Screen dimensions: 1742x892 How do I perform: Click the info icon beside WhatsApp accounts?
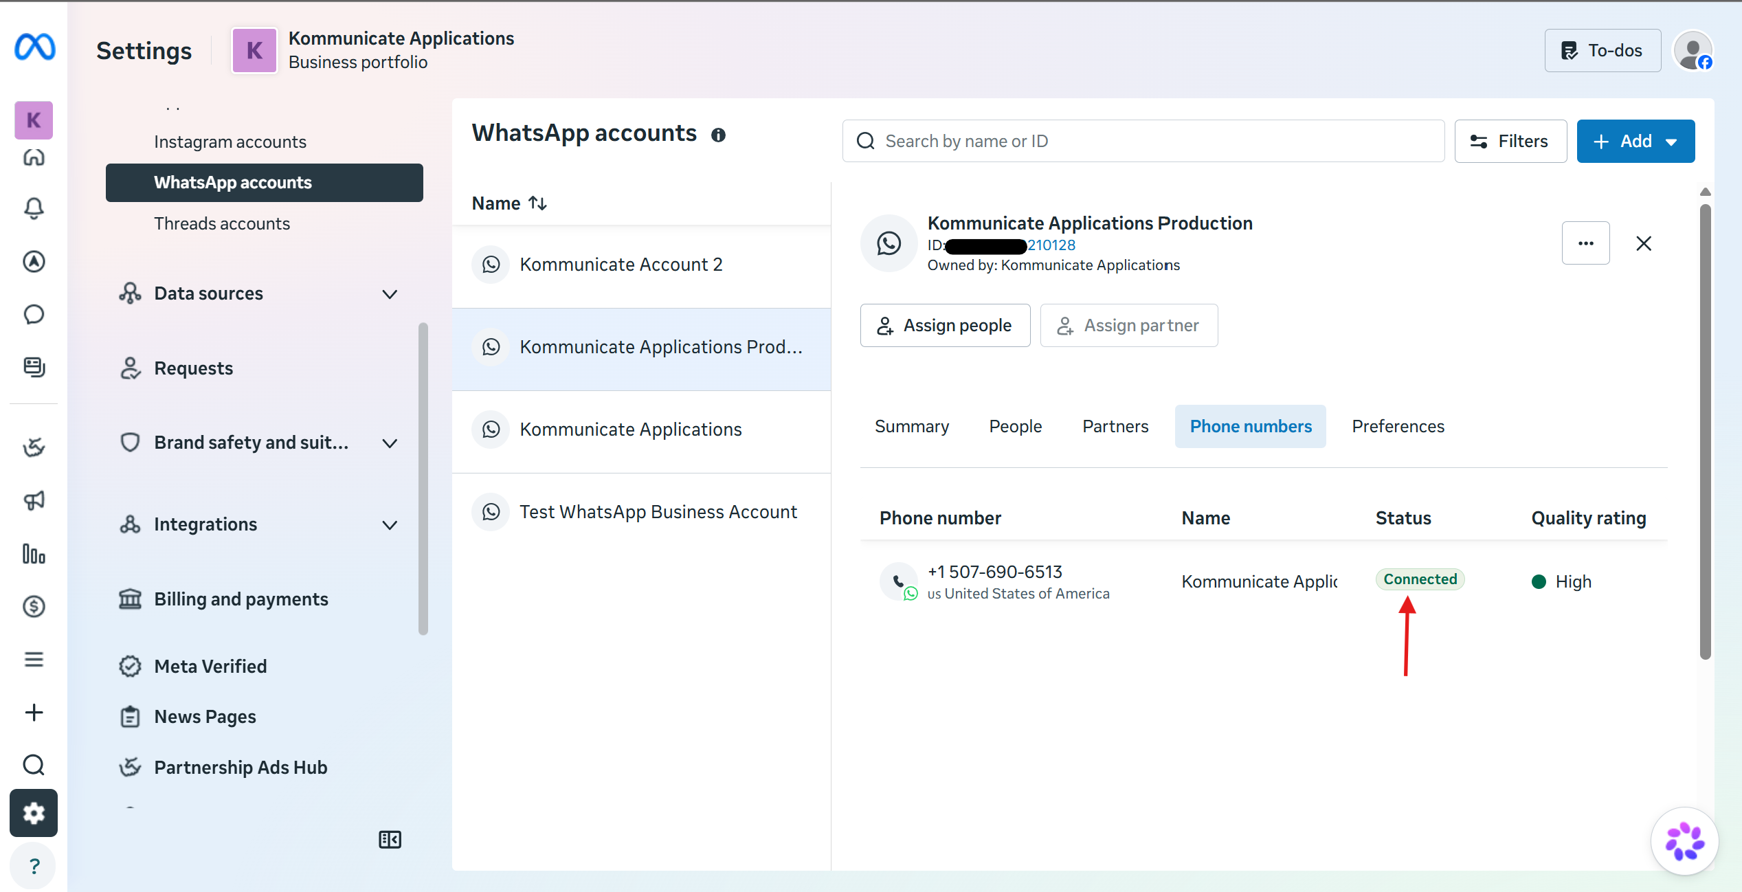(718, 135)
